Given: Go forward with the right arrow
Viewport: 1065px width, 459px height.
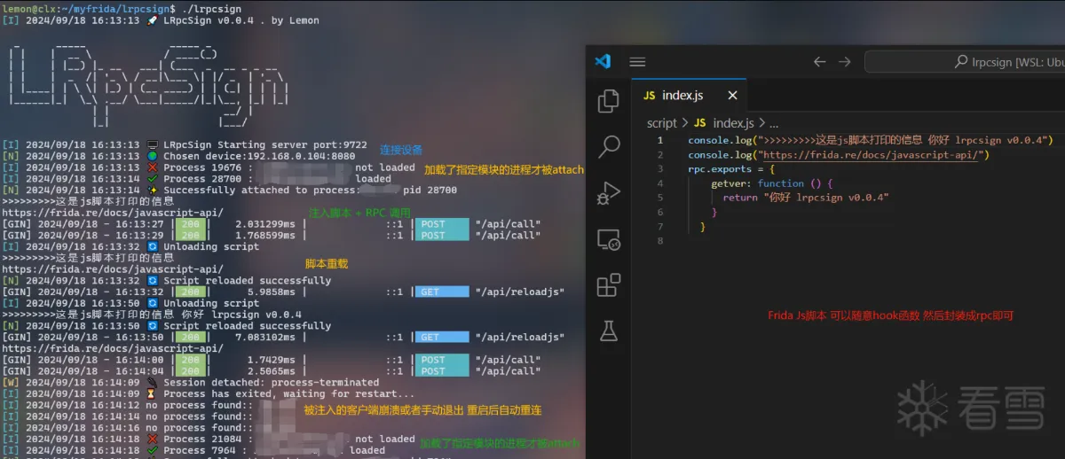Looking at the screenshot, I should (x=844, y=62).
